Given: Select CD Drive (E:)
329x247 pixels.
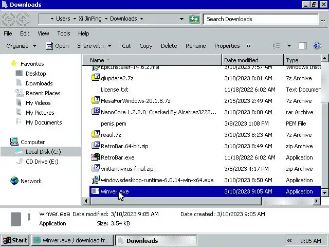Looking at the screenshot, I should pyautogui.click(x=42, y=162).
